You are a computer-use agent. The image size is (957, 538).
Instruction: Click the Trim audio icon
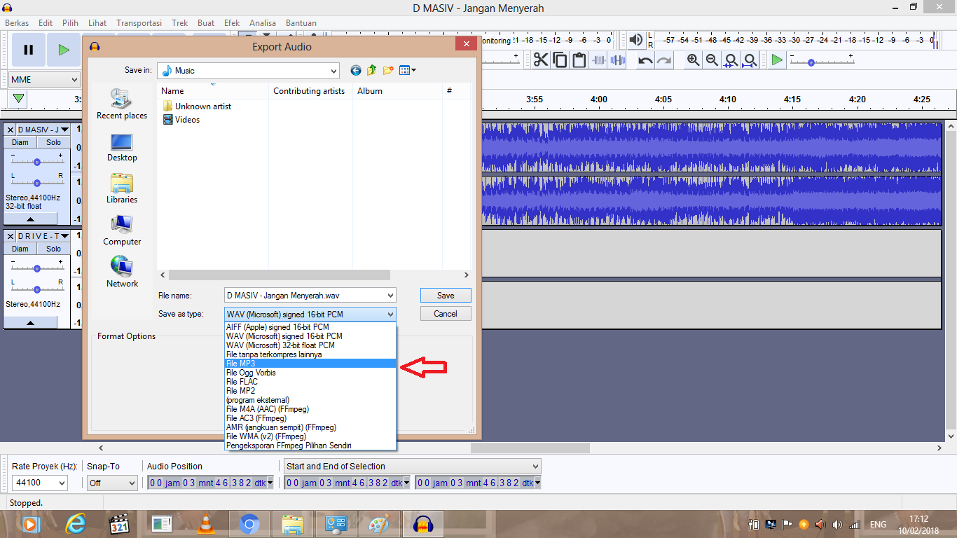[598, 60]
